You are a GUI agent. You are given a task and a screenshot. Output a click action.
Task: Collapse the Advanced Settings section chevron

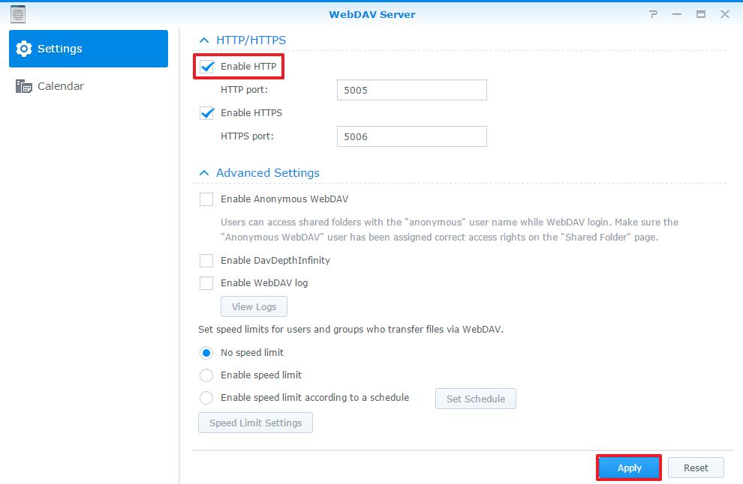pyautogui.click(x=204, y=172)
